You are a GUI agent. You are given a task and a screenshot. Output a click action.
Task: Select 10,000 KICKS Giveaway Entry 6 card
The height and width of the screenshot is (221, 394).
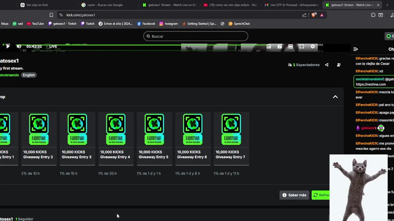(x=193, y=139)
